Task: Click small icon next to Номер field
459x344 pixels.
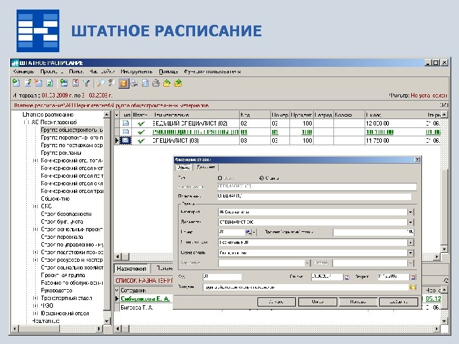Action: click(x=248, y=233)
